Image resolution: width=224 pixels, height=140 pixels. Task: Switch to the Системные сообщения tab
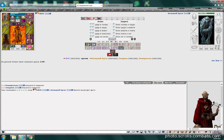[x=141, y=83]
